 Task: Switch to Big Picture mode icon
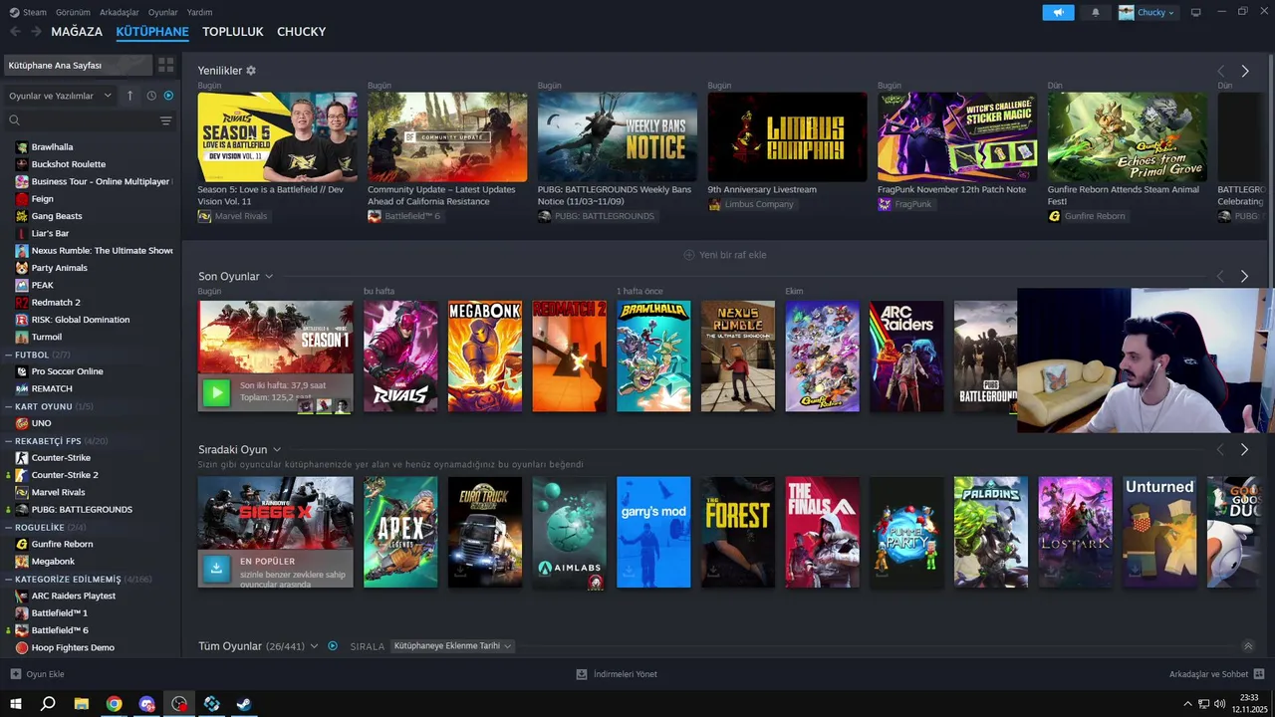tap(1195, 12)
